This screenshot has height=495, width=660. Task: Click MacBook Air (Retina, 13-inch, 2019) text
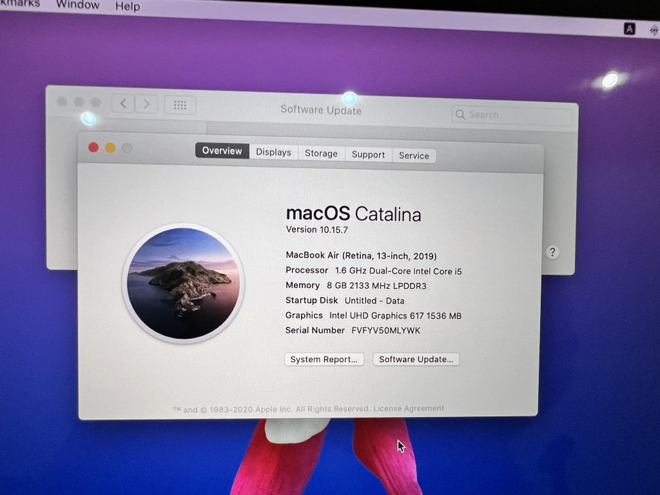point(361,255)
